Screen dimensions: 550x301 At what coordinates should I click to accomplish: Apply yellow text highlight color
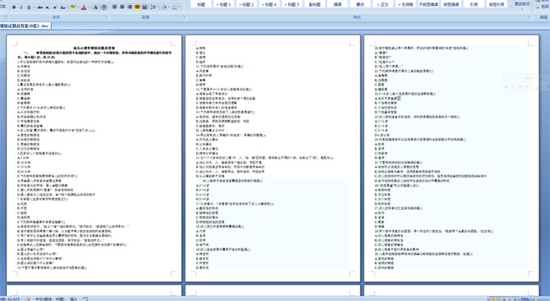point(73,7)
